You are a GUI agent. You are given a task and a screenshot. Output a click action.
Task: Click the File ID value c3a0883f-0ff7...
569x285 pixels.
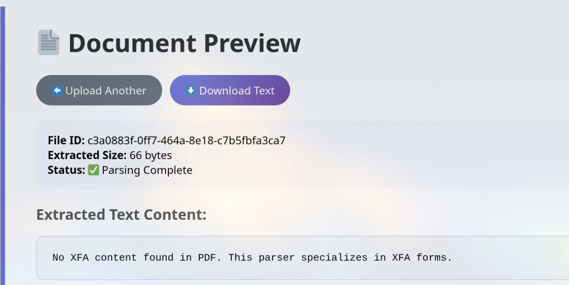(186, 141)
